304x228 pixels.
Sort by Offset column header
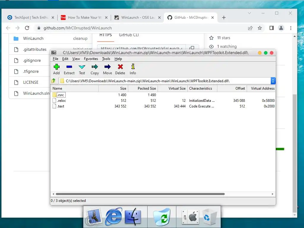pyautogui.click(x=232, y=88)
